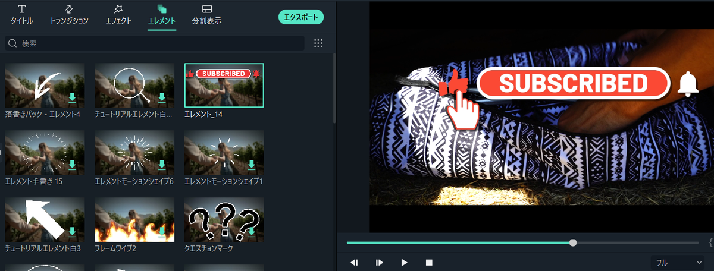Open the フル preview quality dropdown

pyautogui.click(x=678, y=262)
